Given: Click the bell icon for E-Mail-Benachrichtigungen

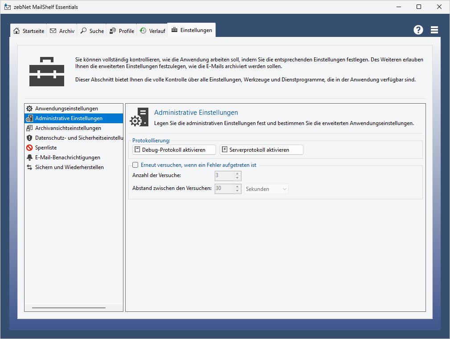Looking at the screenshot, I should tap(29, 157).
